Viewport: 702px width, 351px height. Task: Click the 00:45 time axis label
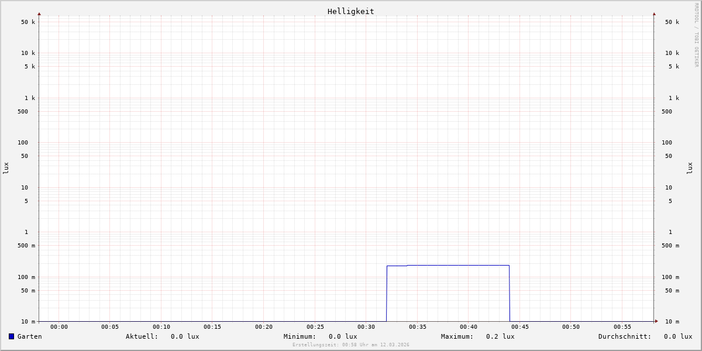[520, 327]
